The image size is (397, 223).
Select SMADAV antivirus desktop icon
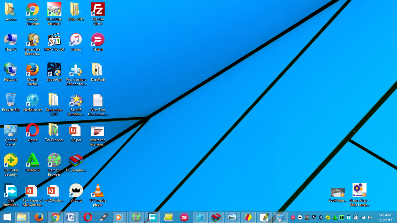pyautogui.click(x=32, y=161)
